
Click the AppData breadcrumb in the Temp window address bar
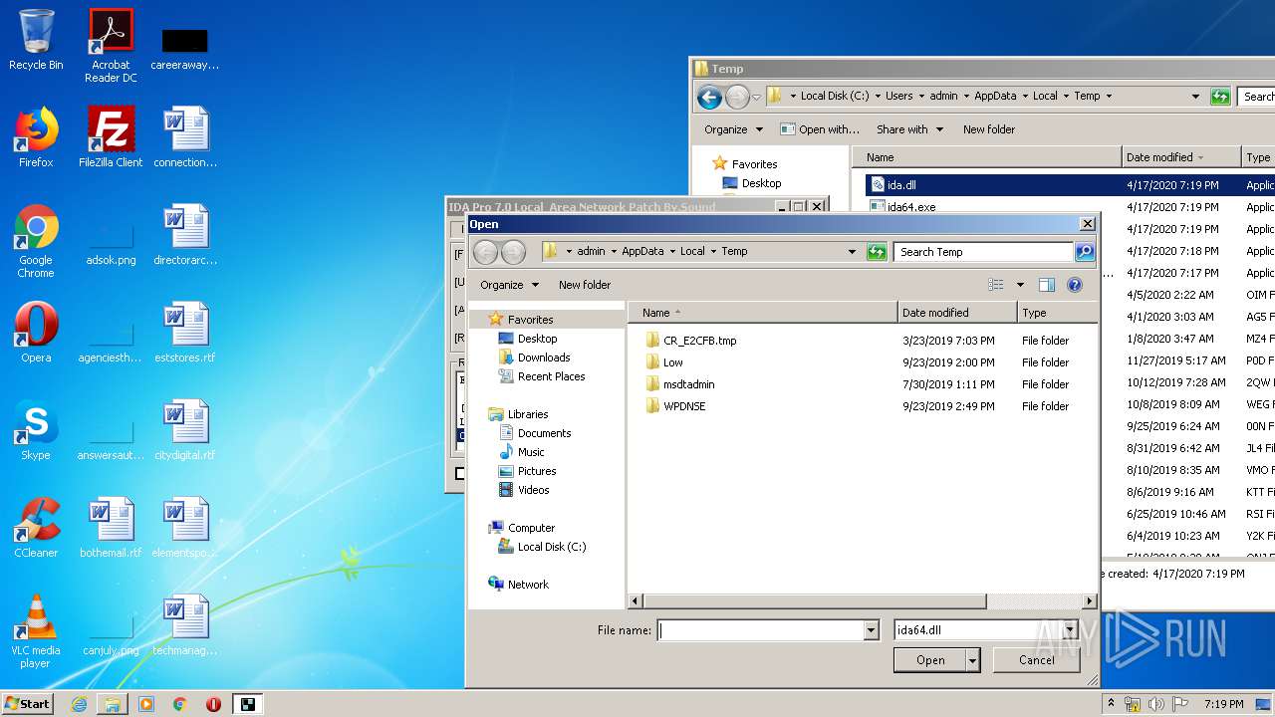point(995,97)
